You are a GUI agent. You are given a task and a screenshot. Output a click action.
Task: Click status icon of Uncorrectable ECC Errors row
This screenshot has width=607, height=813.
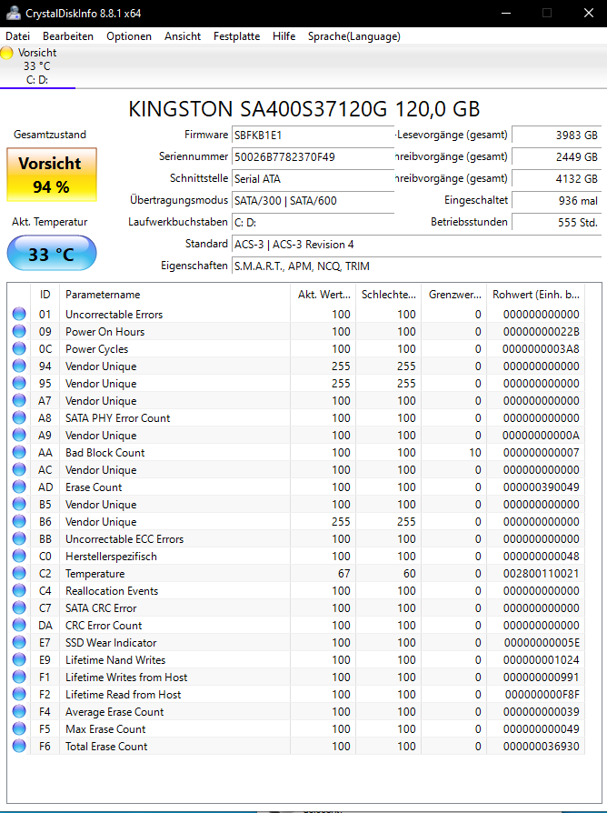19,538
